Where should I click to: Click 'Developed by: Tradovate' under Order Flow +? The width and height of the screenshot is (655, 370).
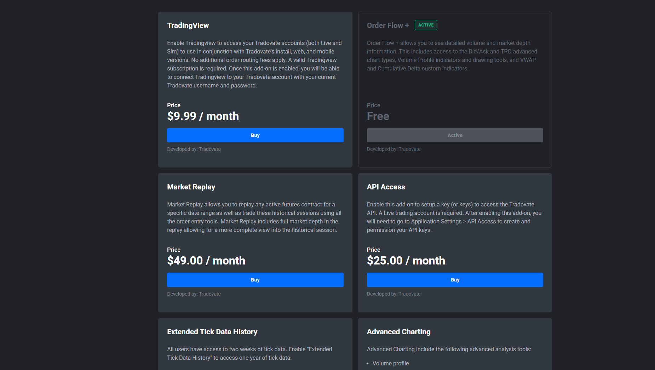tap(393, 149)
